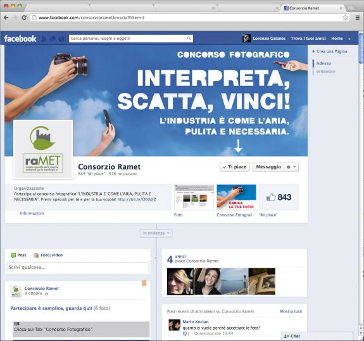The height and width of the screenshot is (341, 364).
Task: Open Trova i tuoi amici link
Action: 308,38
